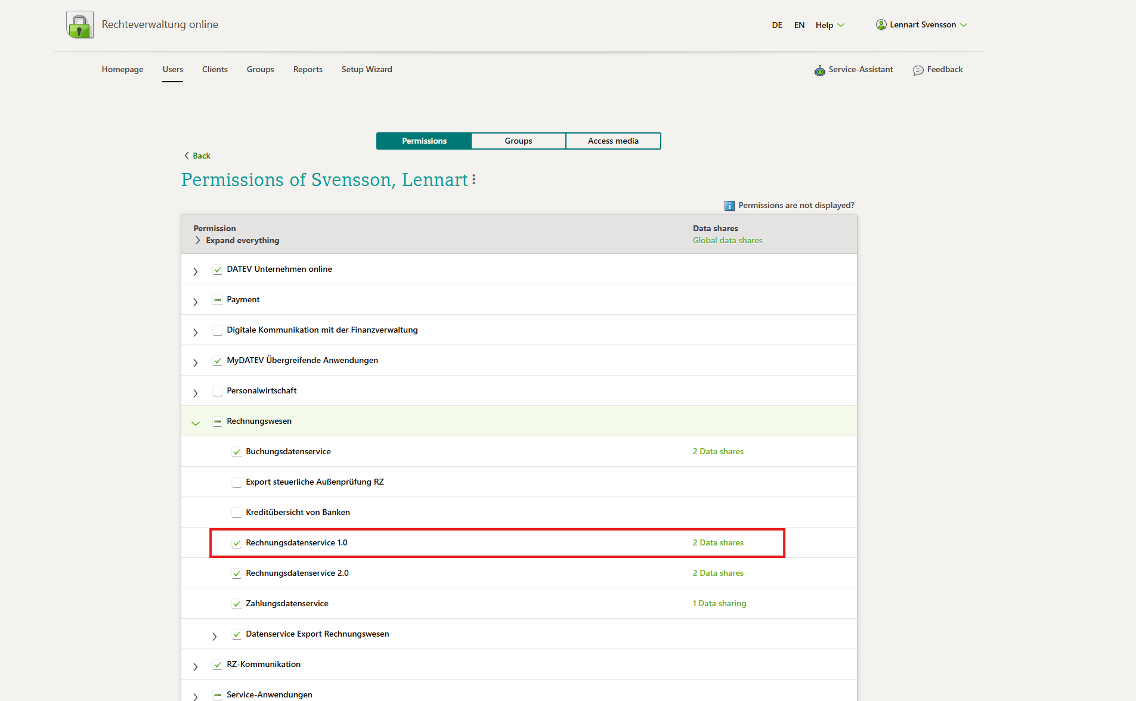Open the Reports navigation item

(308, 69)
